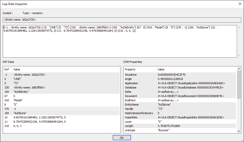Close the Lisp Data Inspector dialog
244x142 pixels.
pyautogui.click(x=240, y=4)
